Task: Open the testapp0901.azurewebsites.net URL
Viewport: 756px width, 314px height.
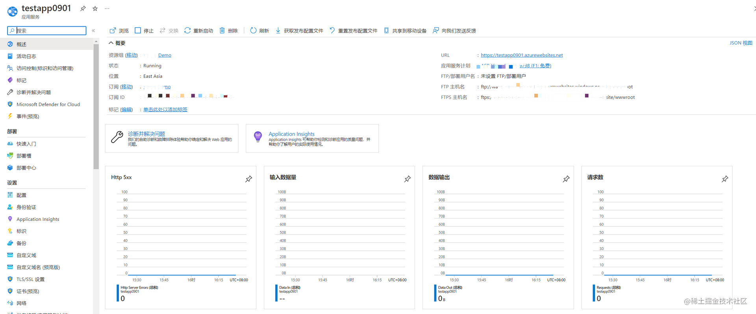Action: tap(522, 55)
